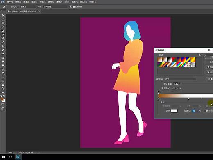This screenshot has height=160, width=213.
Task: Select the Brush tool
Action: point(3,42)
